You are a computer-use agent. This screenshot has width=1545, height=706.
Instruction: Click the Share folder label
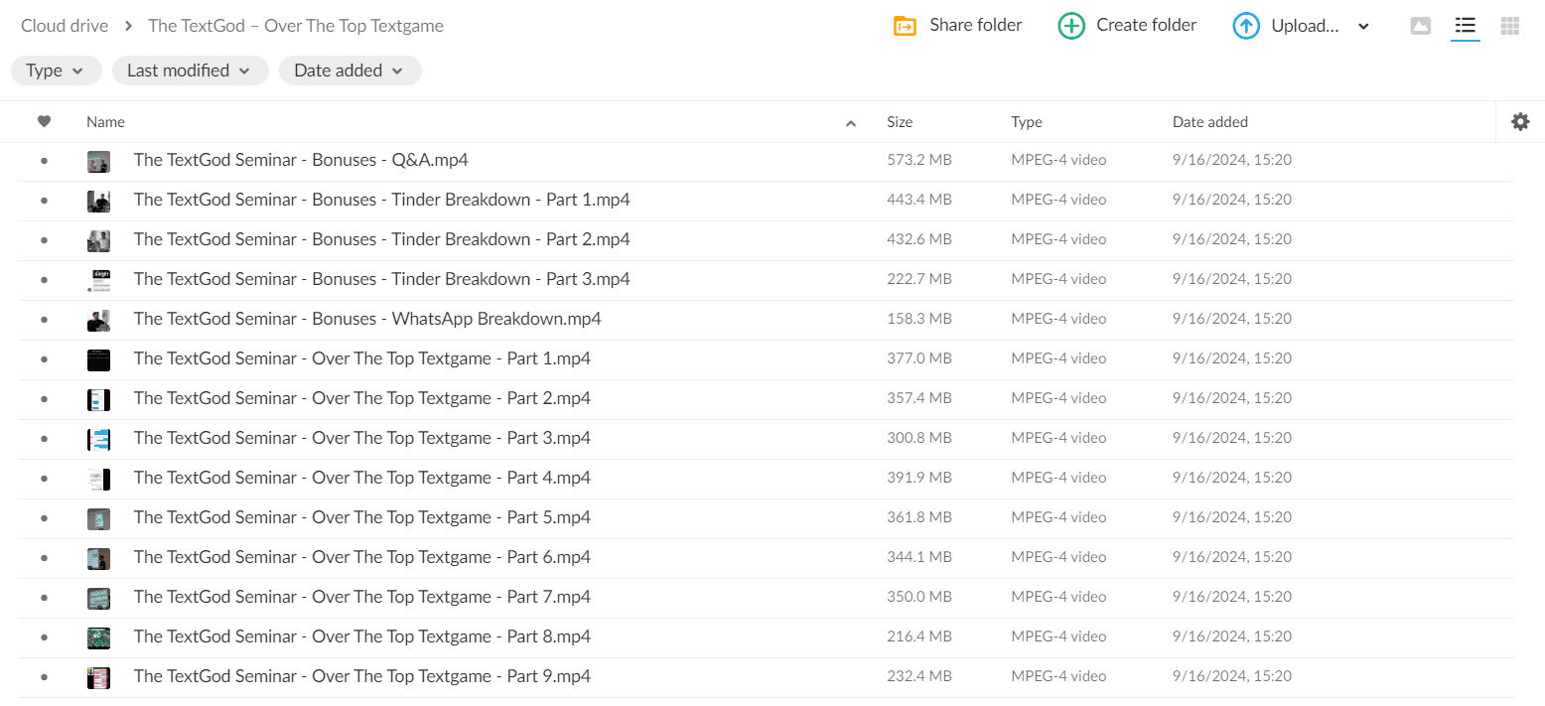click(x=976, y=25)
